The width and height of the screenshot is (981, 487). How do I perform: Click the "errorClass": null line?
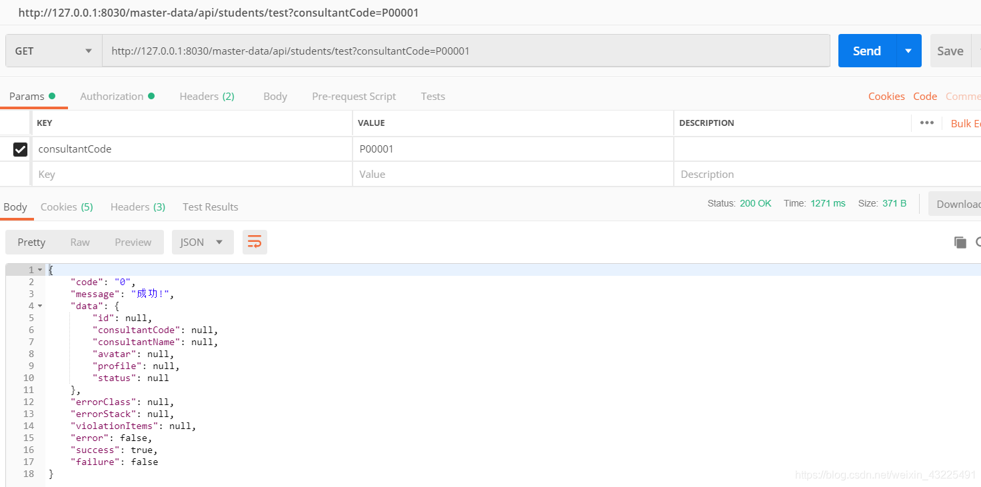pos(122,402)
